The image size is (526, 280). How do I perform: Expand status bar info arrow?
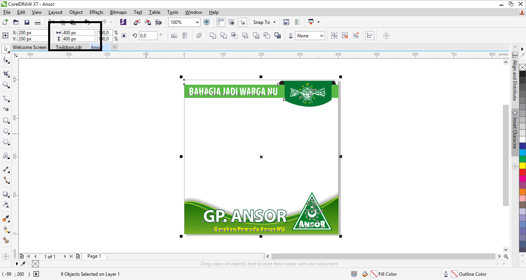point(36,274)
